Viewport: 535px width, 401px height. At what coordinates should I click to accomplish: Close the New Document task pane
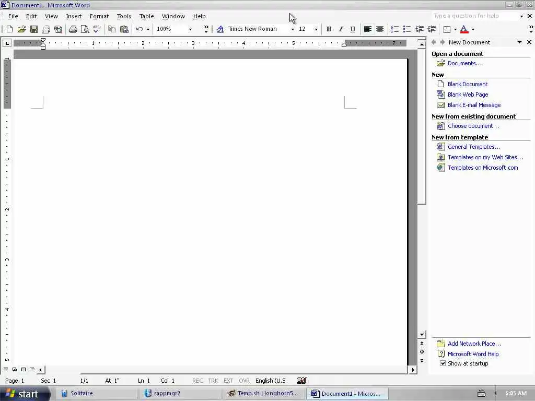coord(529,42)
